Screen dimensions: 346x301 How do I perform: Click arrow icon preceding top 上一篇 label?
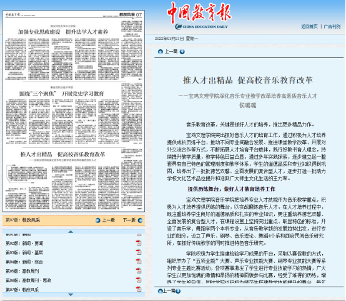[161, 52]
